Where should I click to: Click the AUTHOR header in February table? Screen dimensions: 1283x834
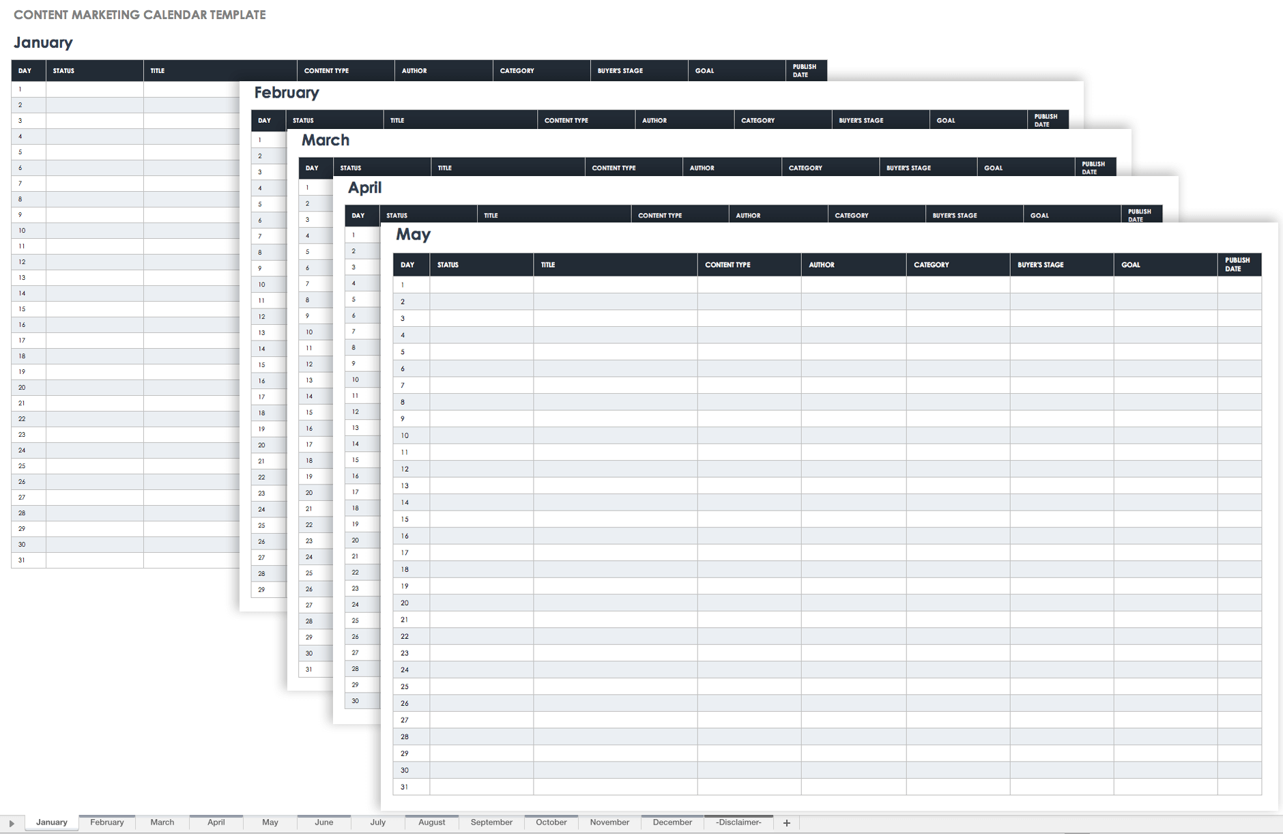tap(684, 120)
